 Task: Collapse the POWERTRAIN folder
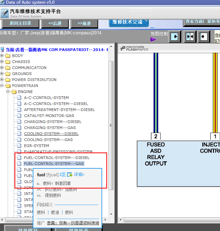tap(2, 85)
